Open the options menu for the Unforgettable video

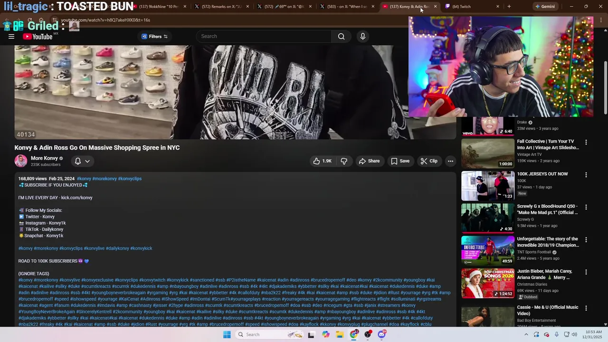(586, 240)
